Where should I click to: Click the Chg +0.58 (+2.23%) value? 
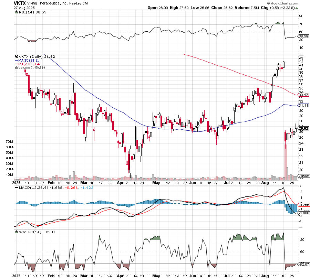click(278, 8)
